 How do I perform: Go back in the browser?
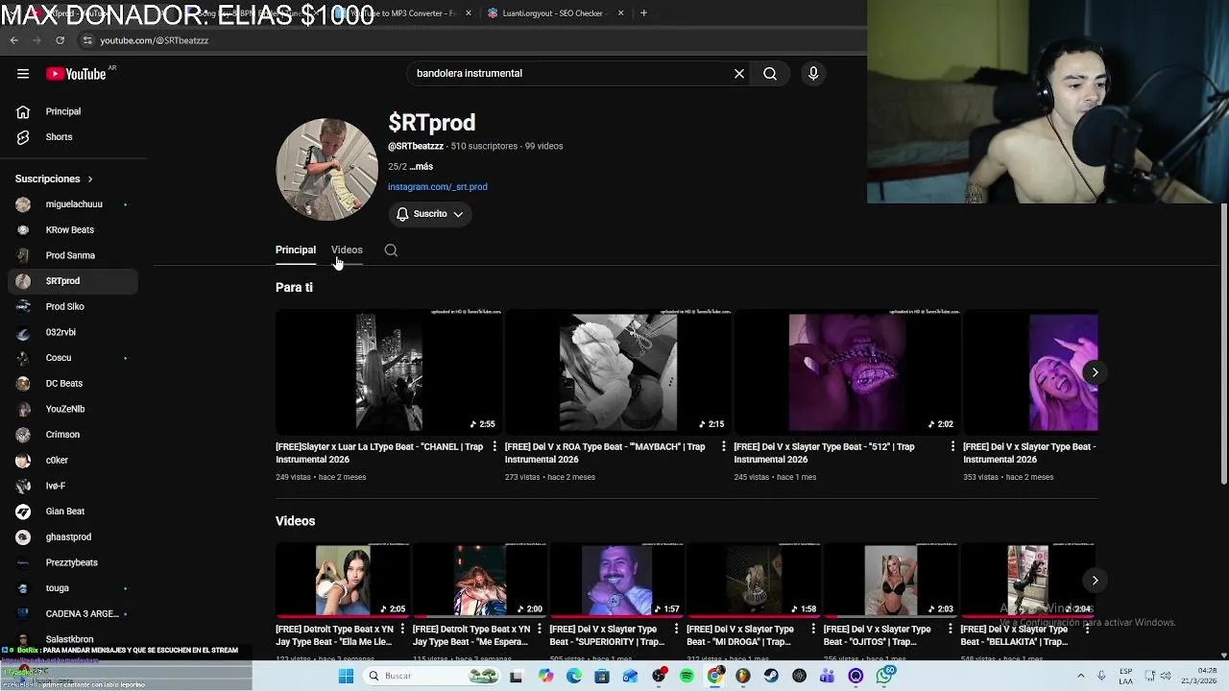(x=14, y=40)
